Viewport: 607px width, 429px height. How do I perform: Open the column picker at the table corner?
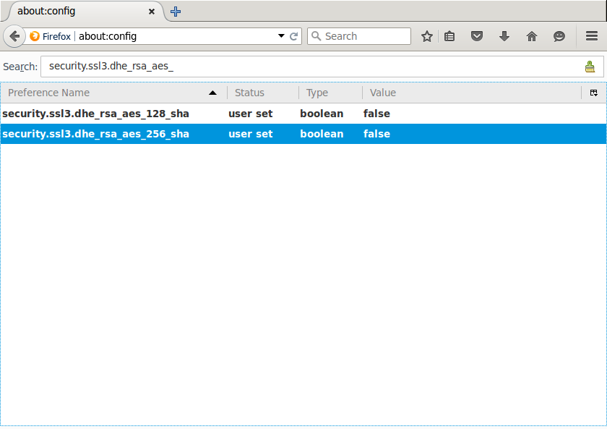[x=594, y=93]
